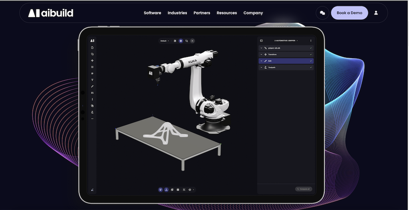The image size is (409, 210).
Task: Click the new file icon in sidebar
Action: [92, 47]
